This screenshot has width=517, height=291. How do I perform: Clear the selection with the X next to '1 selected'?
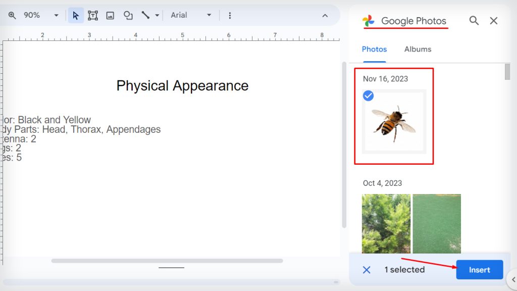pos(367,269)
